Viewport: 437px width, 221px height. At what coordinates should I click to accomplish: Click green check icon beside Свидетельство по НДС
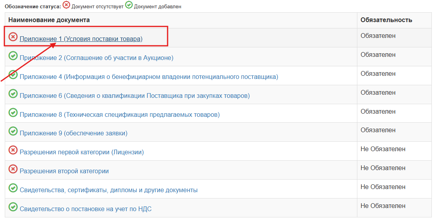coord(13,207)
